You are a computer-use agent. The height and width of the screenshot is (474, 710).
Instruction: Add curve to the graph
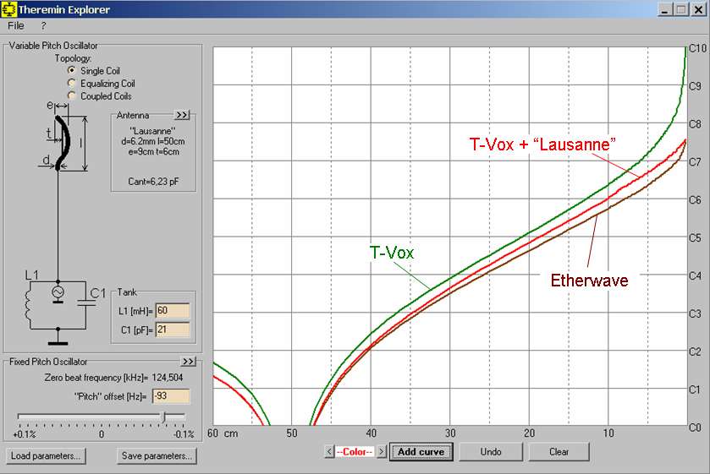tap(421, 451)
